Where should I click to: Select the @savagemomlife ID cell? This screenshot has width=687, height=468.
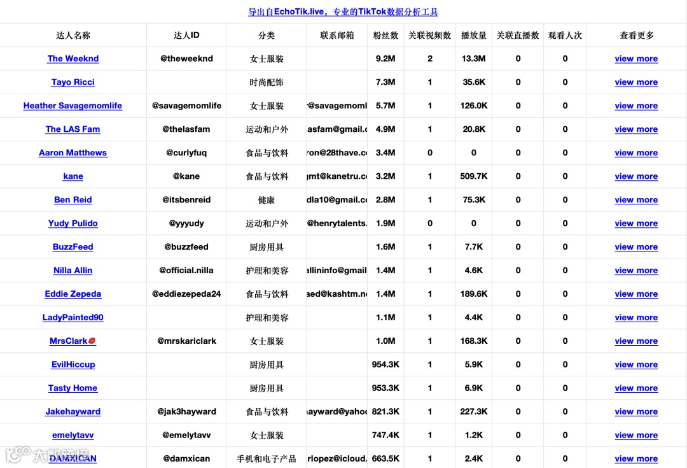[x=186, y=106]
